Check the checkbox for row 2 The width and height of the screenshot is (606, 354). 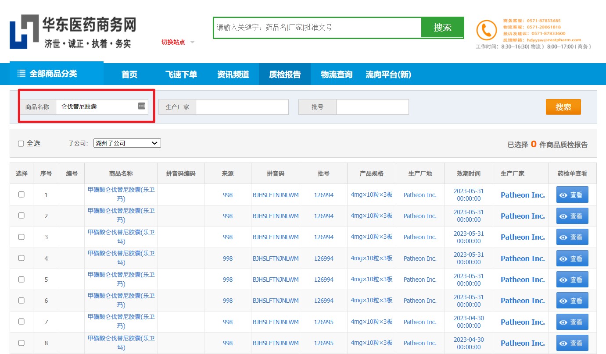pos(22,216)
